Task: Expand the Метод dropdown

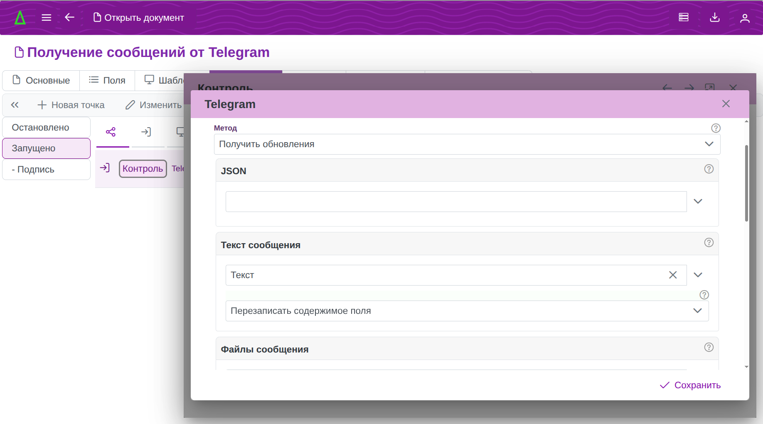Action: click(709, 144)
